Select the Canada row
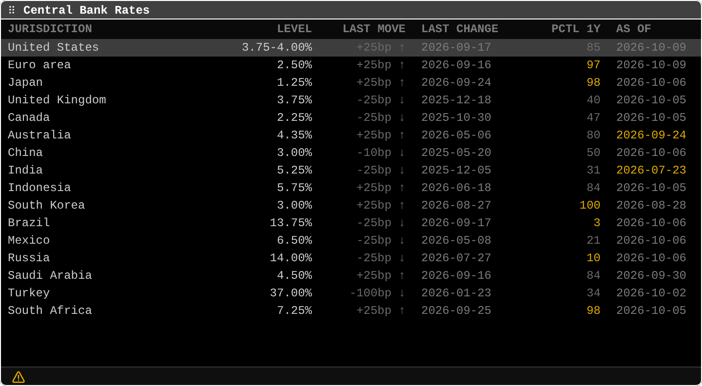This screenshot has width=702, height=386. coord(351,117)
